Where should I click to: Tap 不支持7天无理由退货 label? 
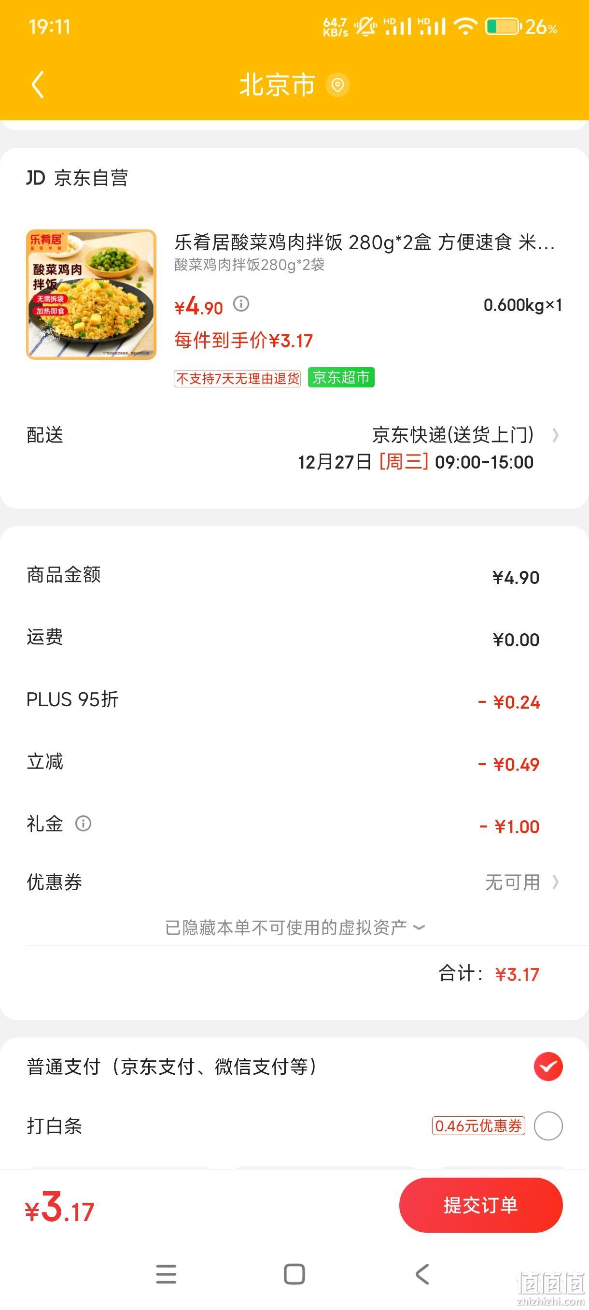[238, 378]
